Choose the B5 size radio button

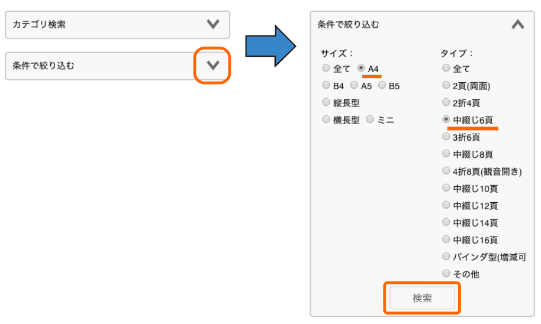382,85
